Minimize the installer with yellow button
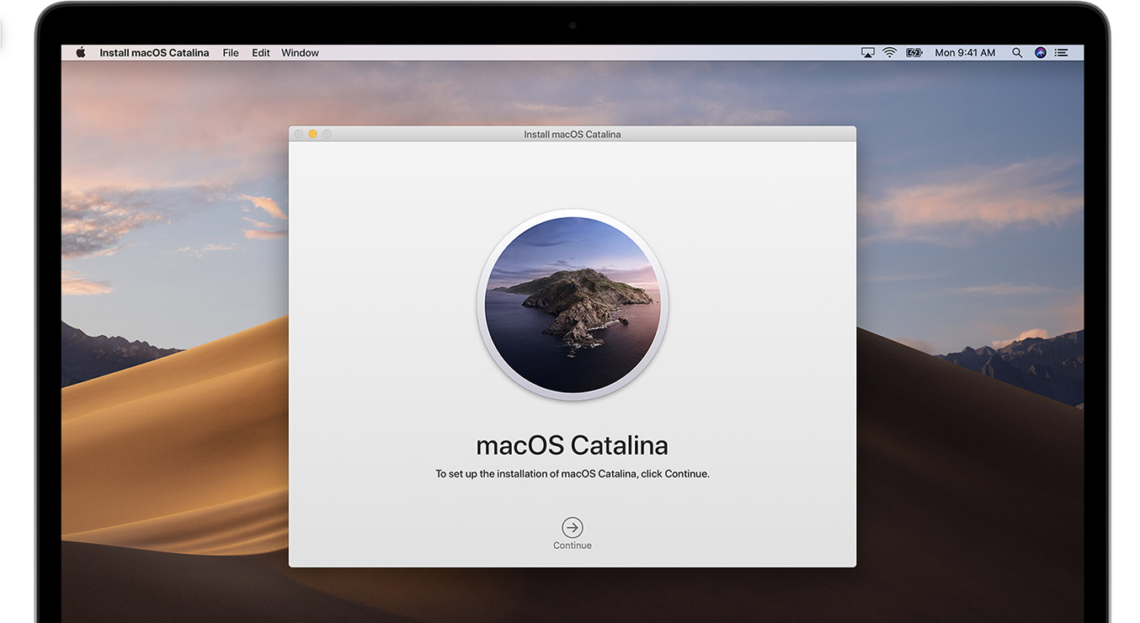Image resolution: width=1140 pixels, height=623 pixels. [312, 134]
